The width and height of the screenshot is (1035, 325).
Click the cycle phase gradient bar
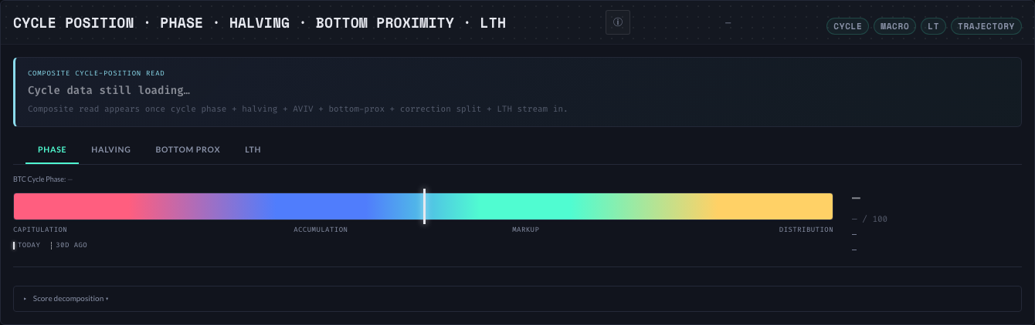(x=422, y=206)
